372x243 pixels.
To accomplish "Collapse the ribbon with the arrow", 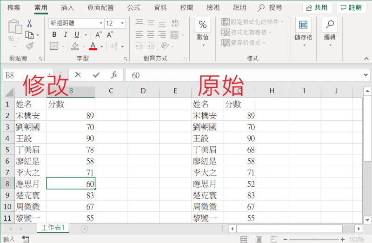I will click(366, 59).
